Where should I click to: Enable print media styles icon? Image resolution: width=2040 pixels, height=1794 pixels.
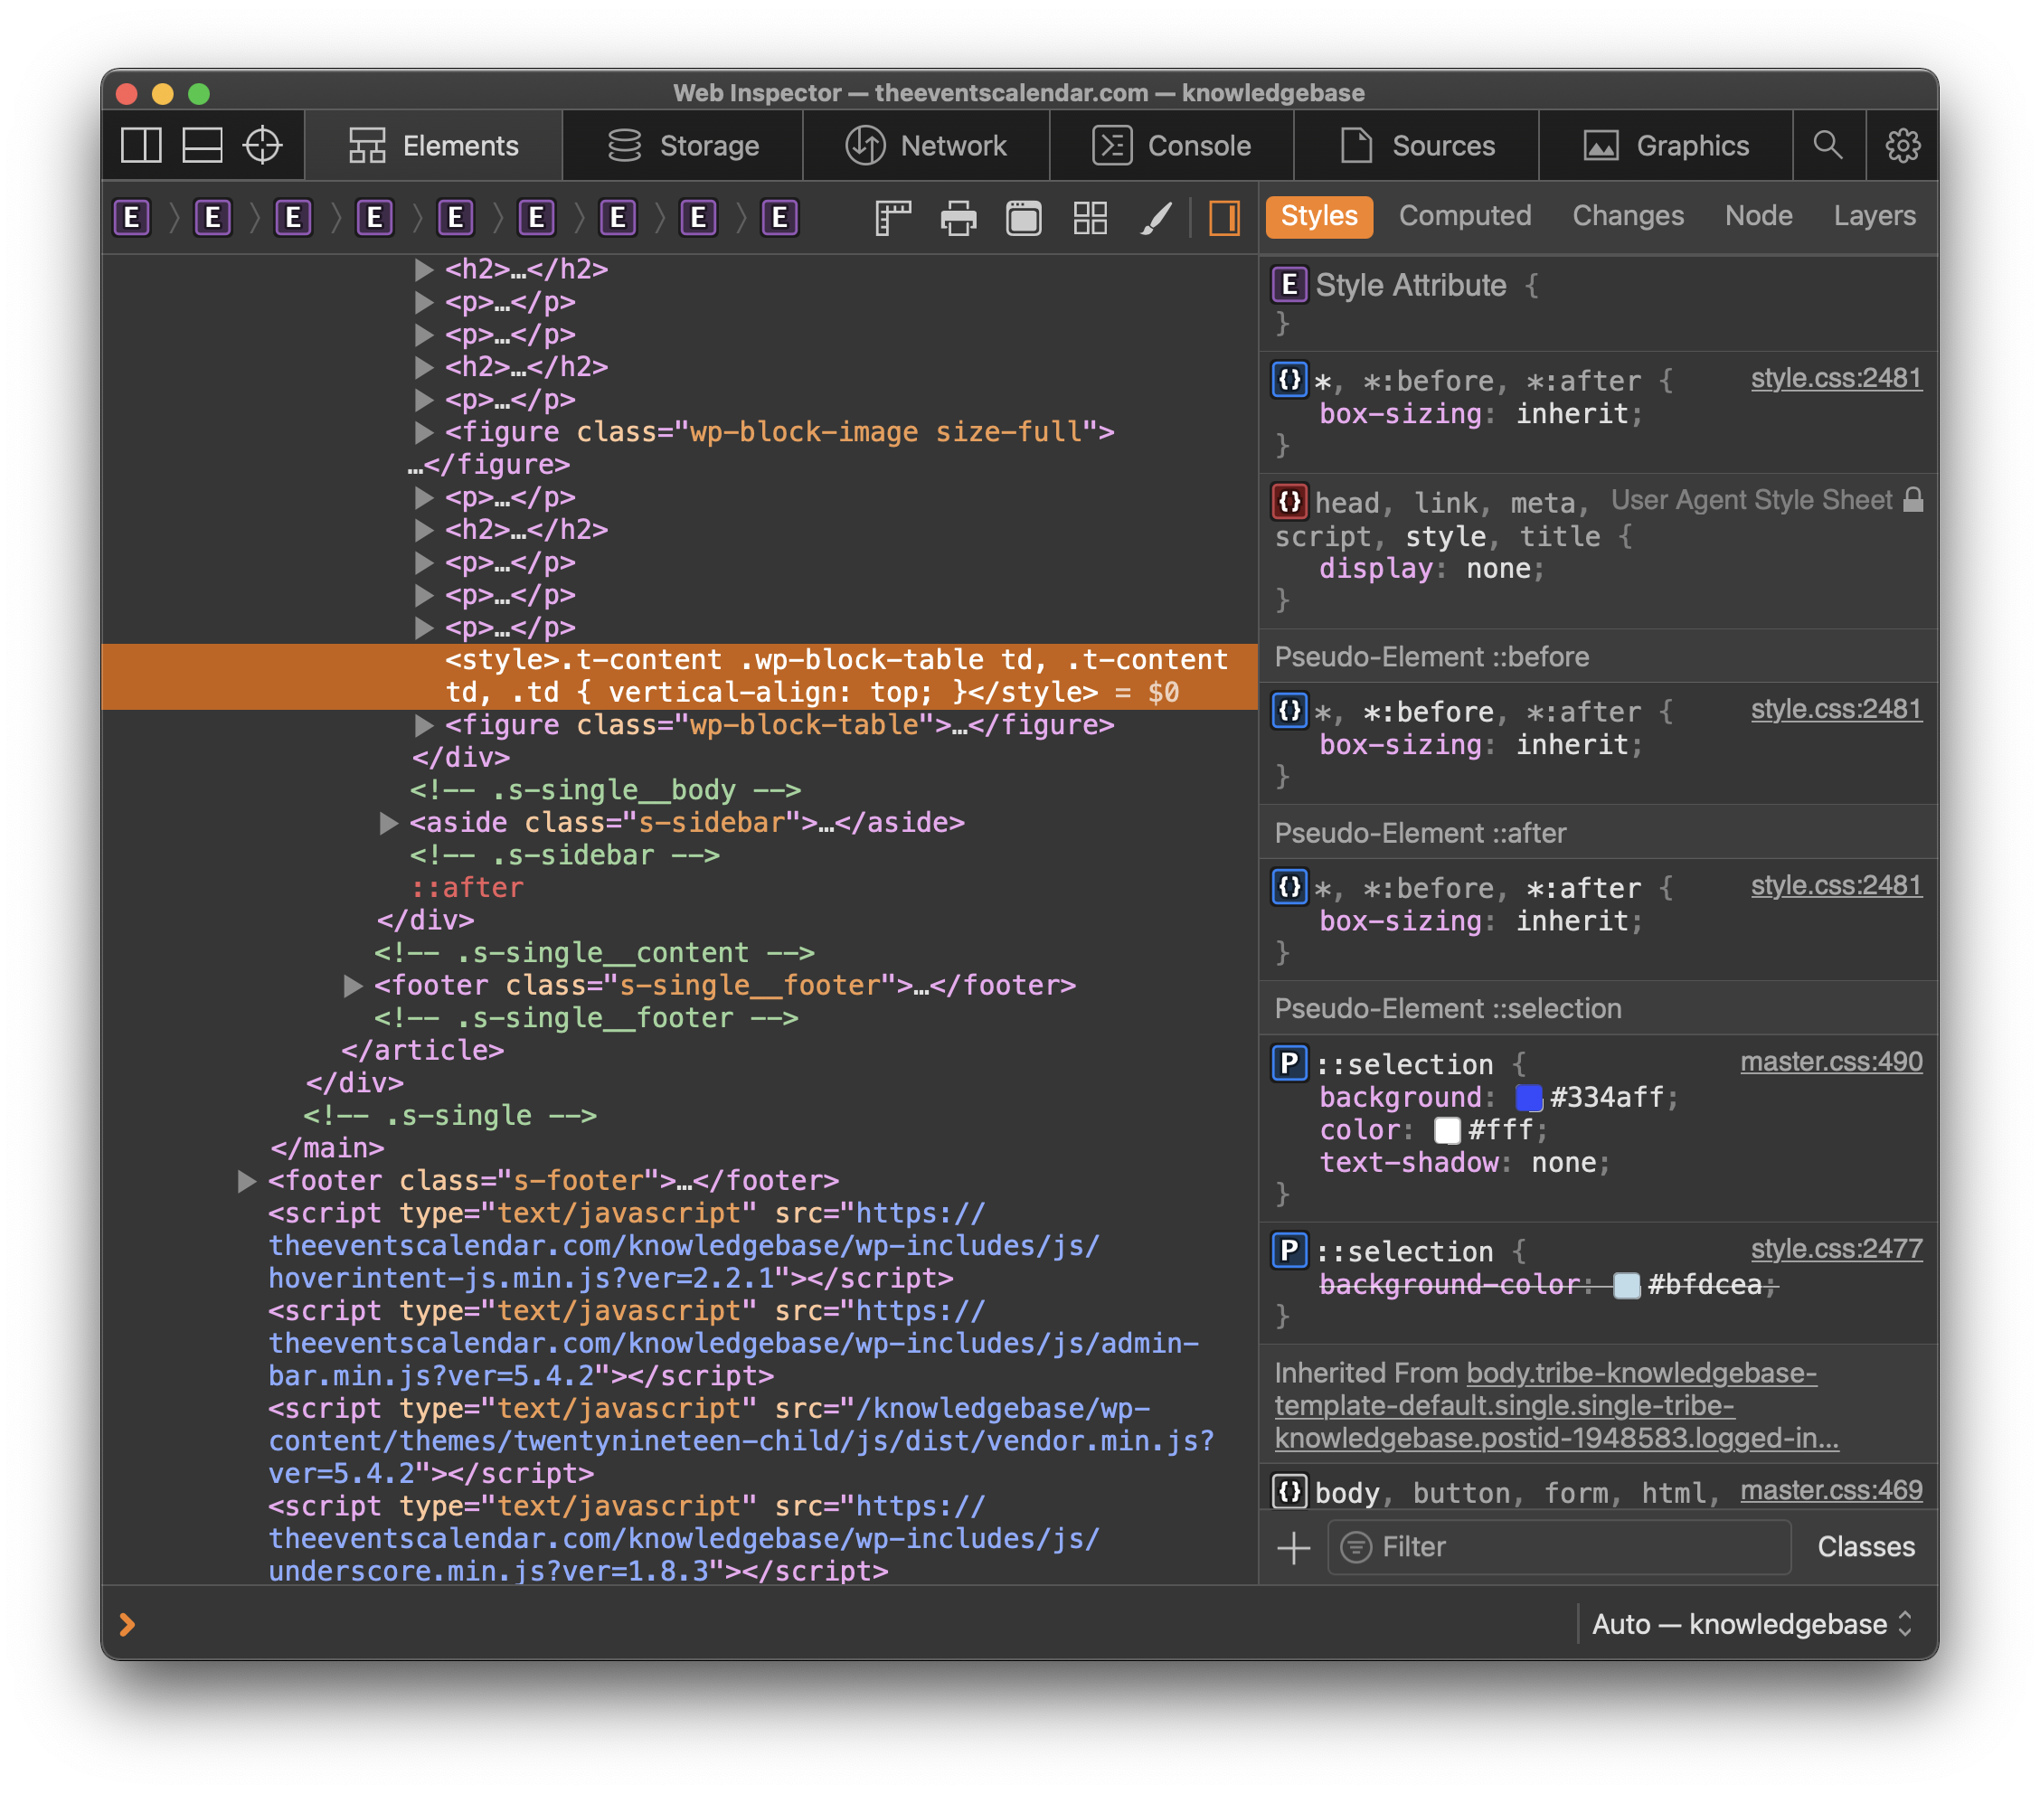959,218
